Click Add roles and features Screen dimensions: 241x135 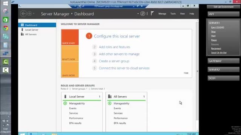point(114,47)
